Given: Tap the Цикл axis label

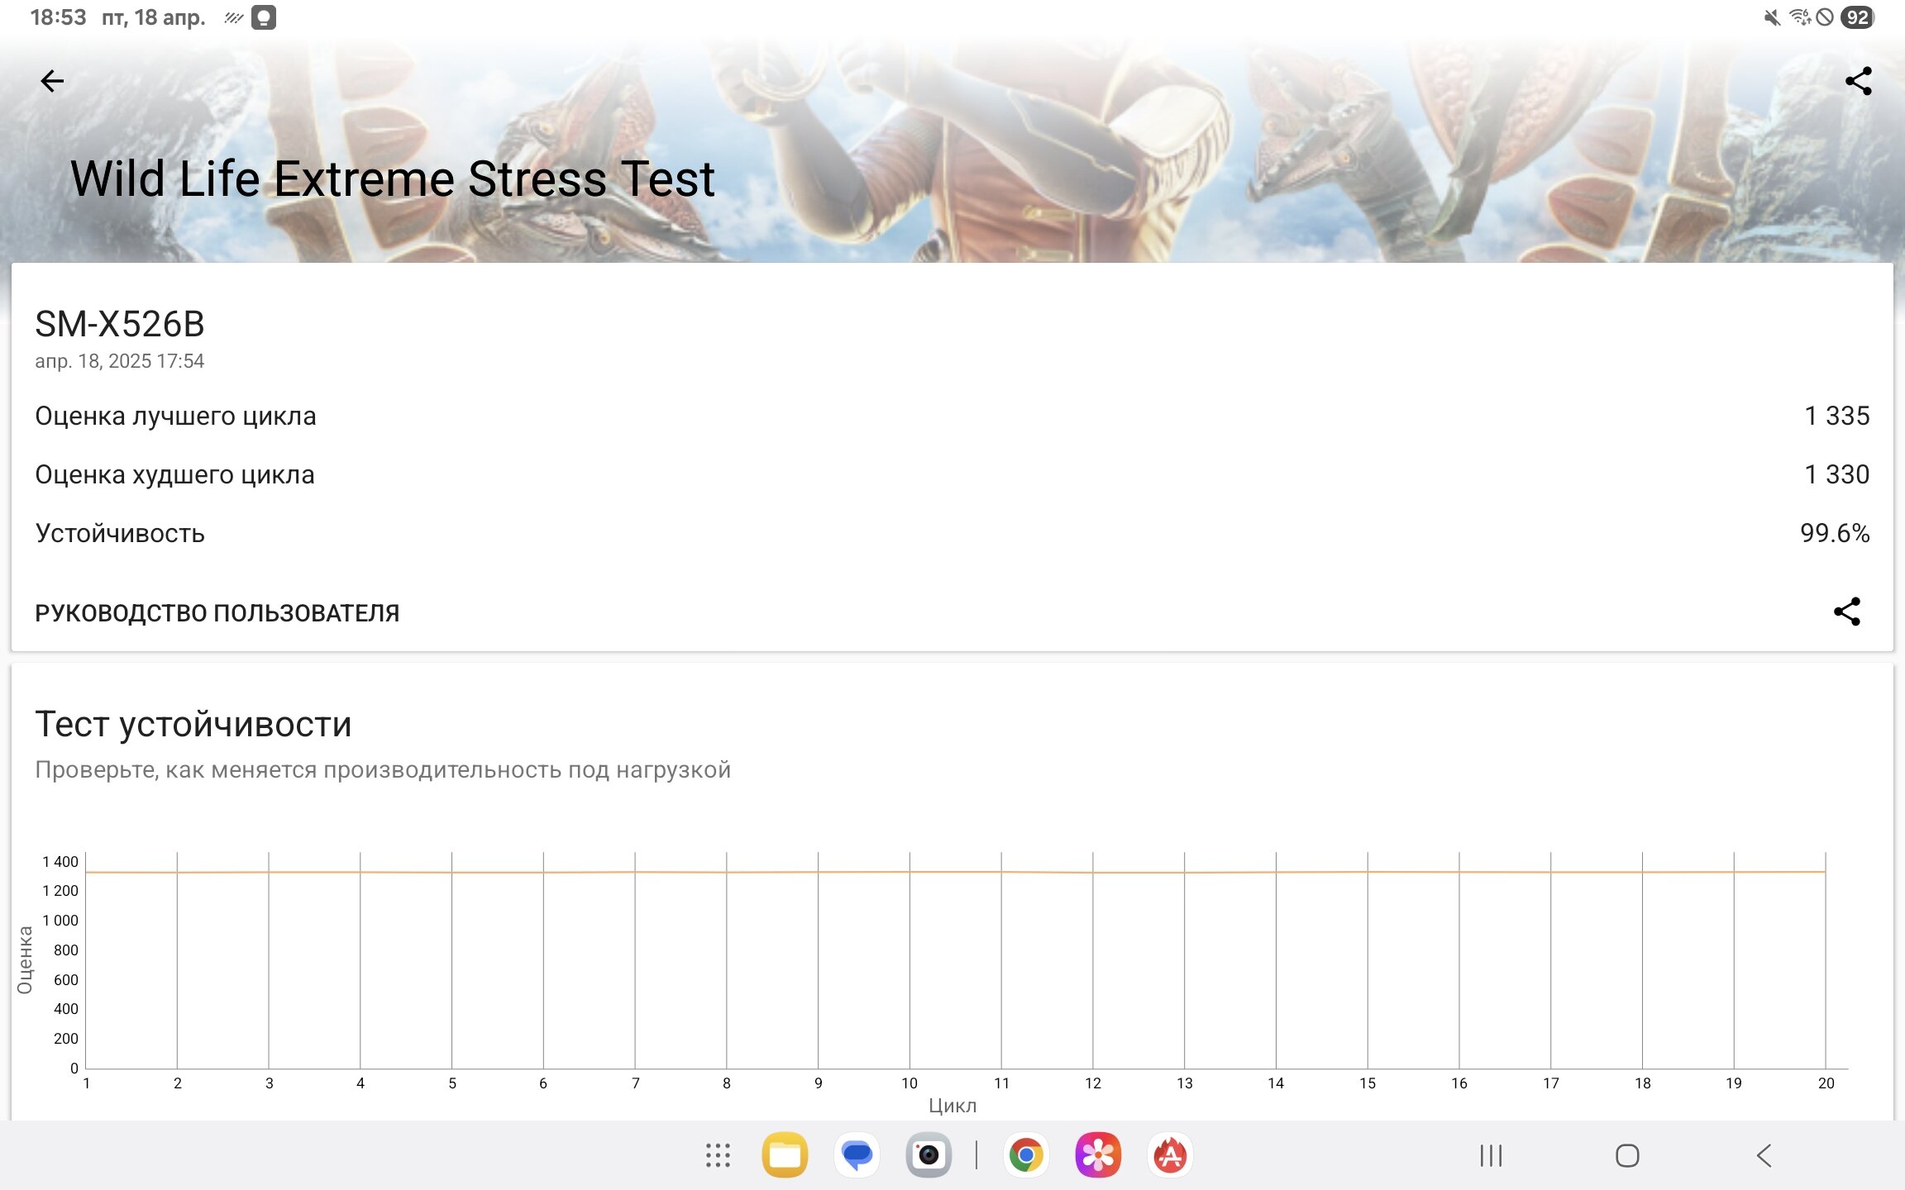Looking at the screenshot, I should point(952,1106).
